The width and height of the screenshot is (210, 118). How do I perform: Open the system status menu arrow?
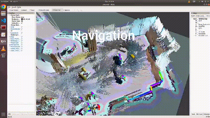(x=208, y=2)
